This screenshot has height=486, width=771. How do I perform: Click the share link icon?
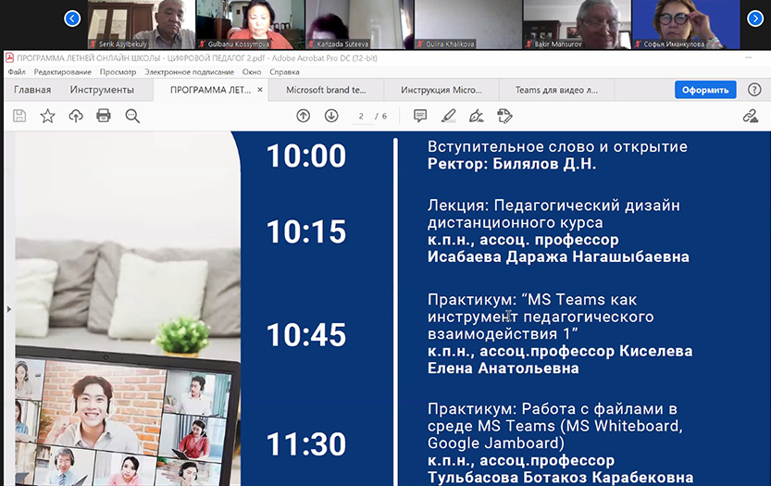[x=751, y=116]
